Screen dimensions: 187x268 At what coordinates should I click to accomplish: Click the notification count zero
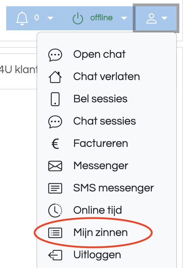click(x=36, y=18)
